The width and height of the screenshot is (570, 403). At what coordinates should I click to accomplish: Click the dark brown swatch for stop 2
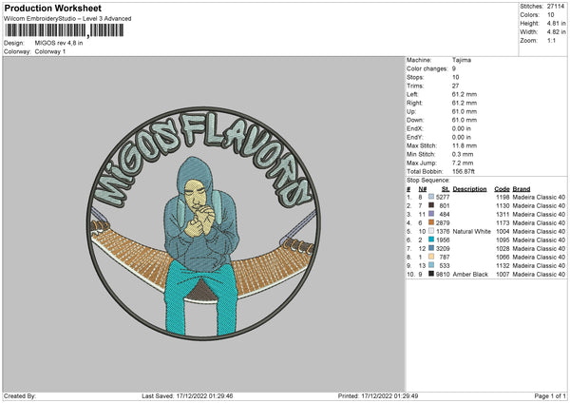click(x=431, y=205)
